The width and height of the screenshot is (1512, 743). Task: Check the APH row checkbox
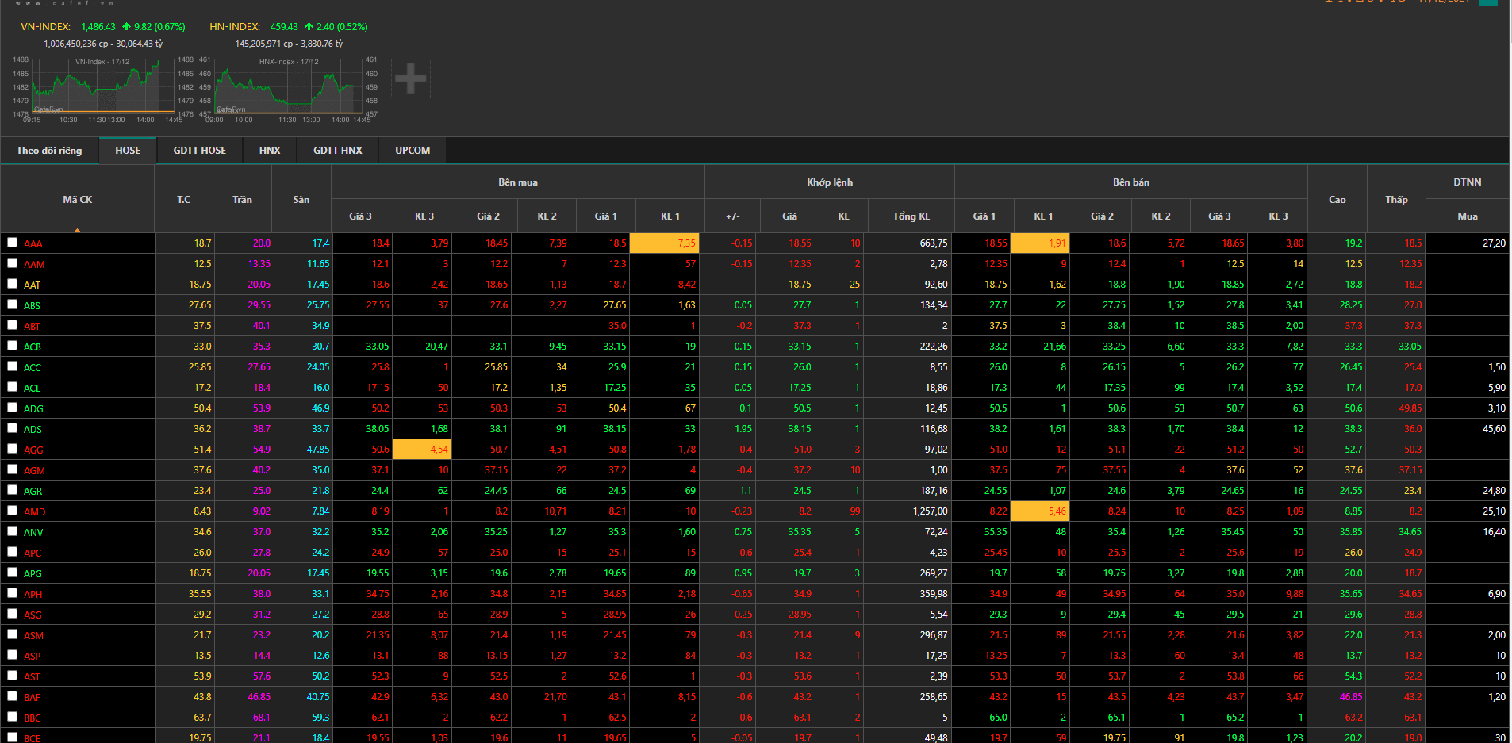(12, 593)
